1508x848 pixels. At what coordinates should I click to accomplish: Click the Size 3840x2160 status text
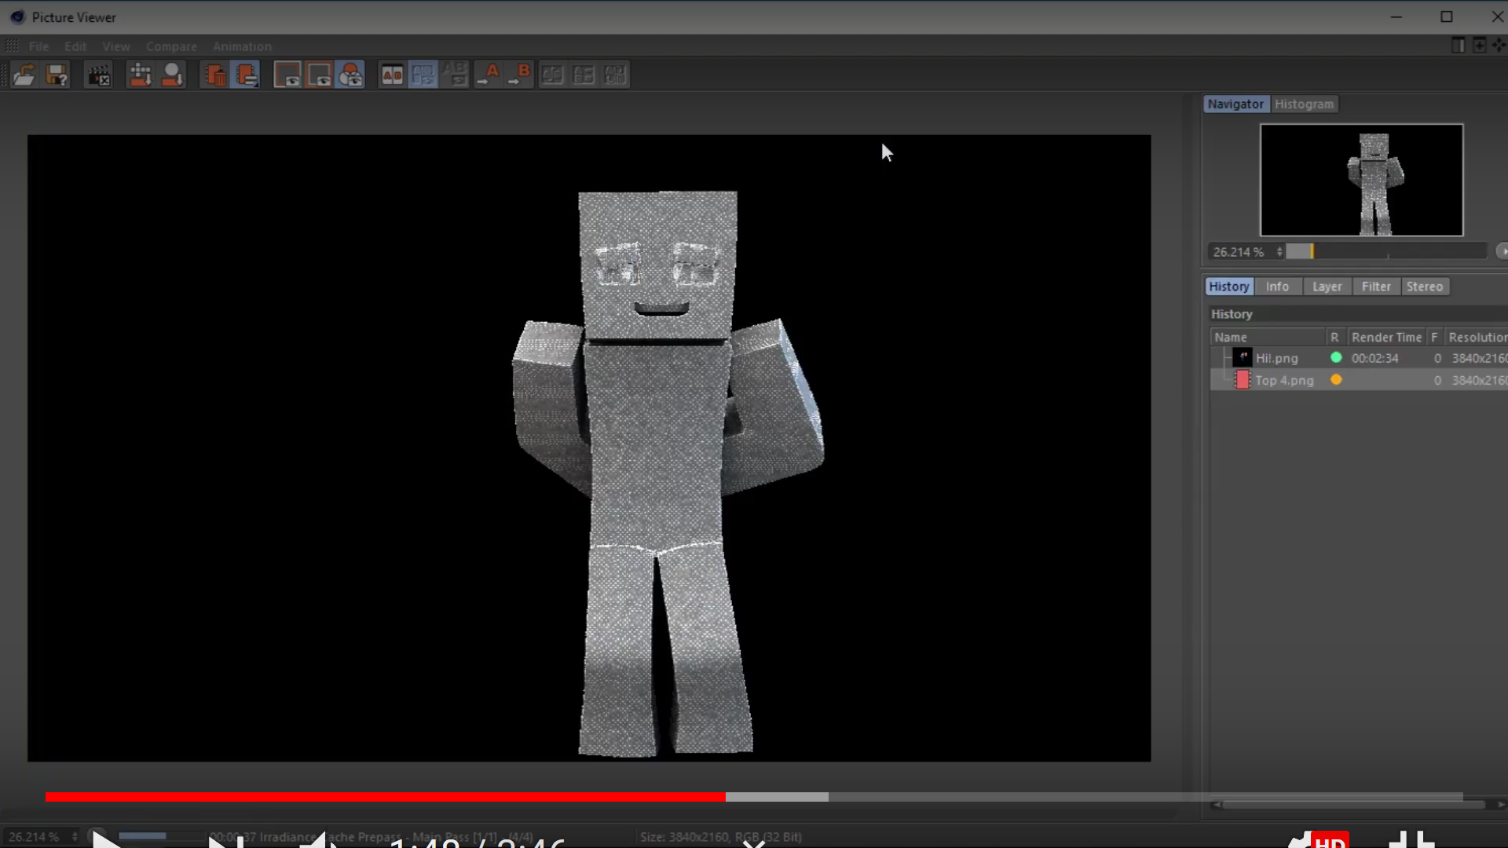(720, 837)
